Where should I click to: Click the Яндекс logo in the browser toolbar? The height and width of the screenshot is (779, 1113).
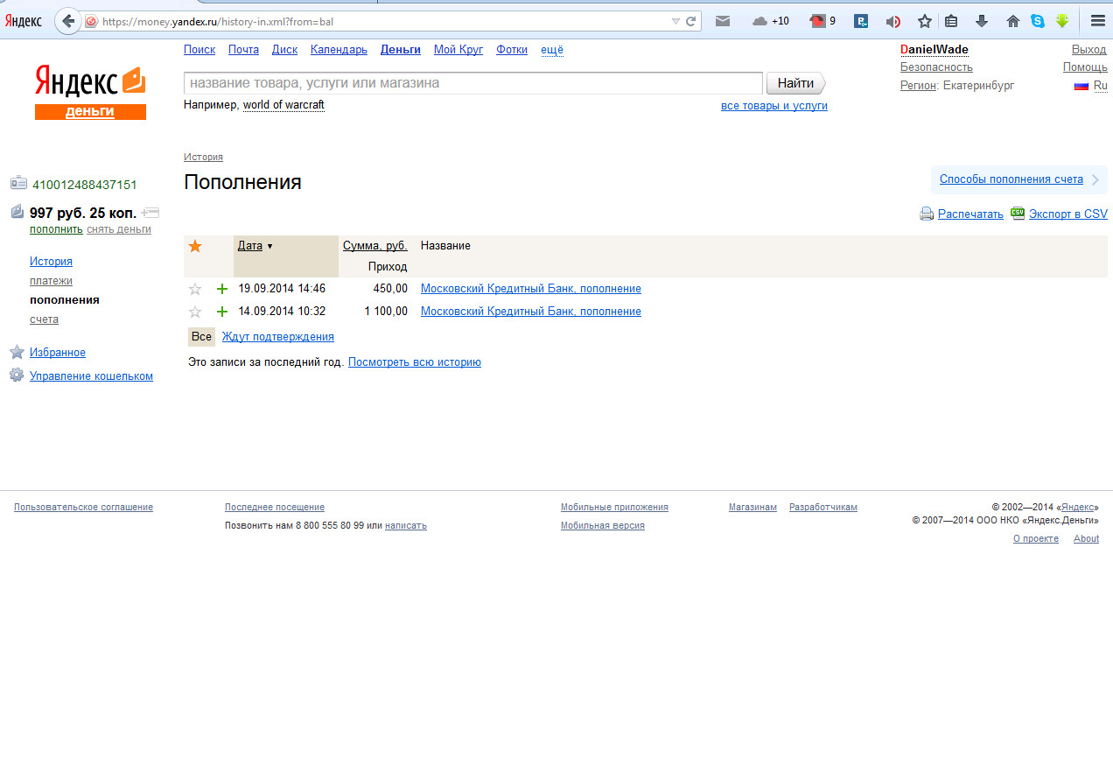[x=24, y=21]
